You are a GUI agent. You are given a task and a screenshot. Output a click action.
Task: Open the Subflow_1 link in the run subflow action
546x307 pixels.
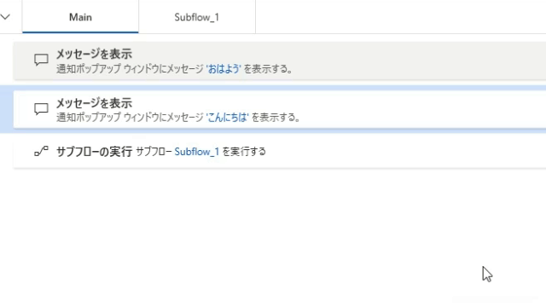point(197,152)
